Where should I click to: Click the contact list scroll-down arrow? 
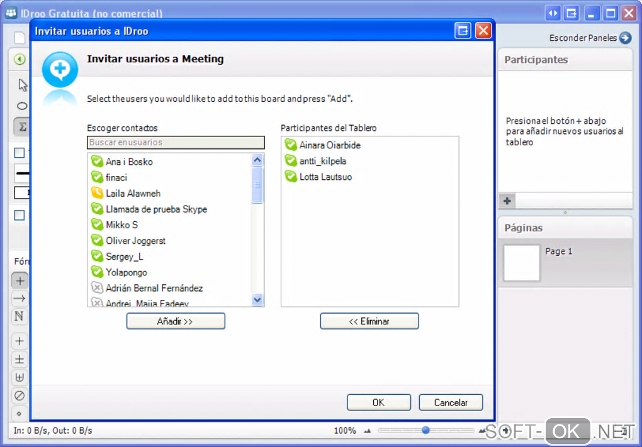257,300
